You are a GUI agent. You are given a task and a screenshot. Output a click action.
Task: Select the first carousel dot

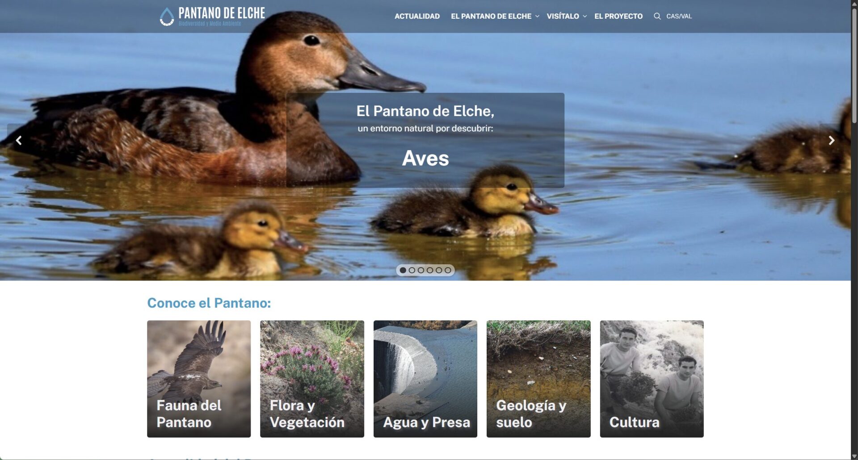[x=403, y=270]
